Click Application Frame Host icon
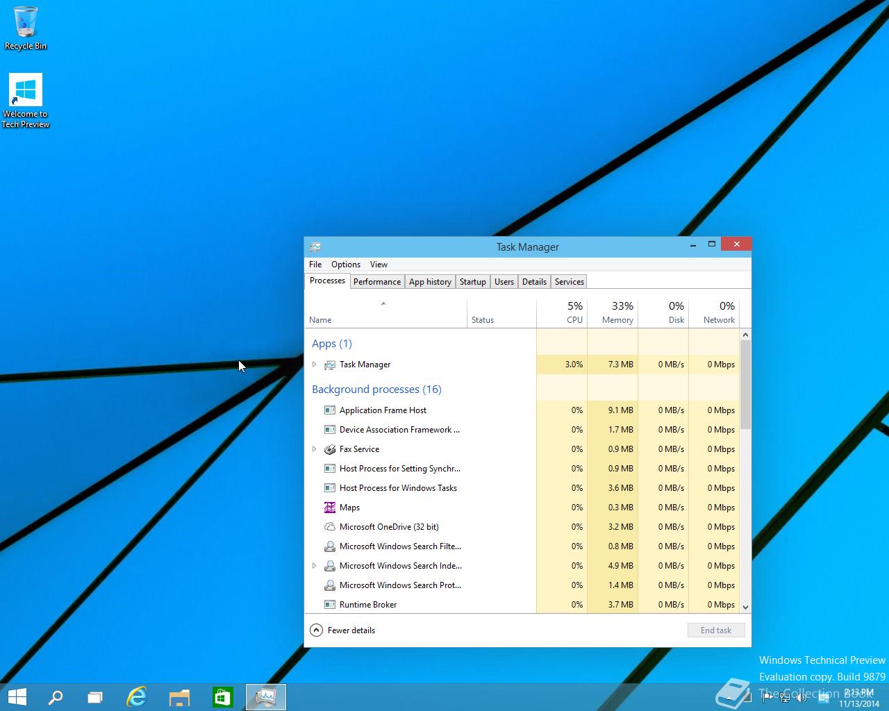 click(x=330, y=410)
